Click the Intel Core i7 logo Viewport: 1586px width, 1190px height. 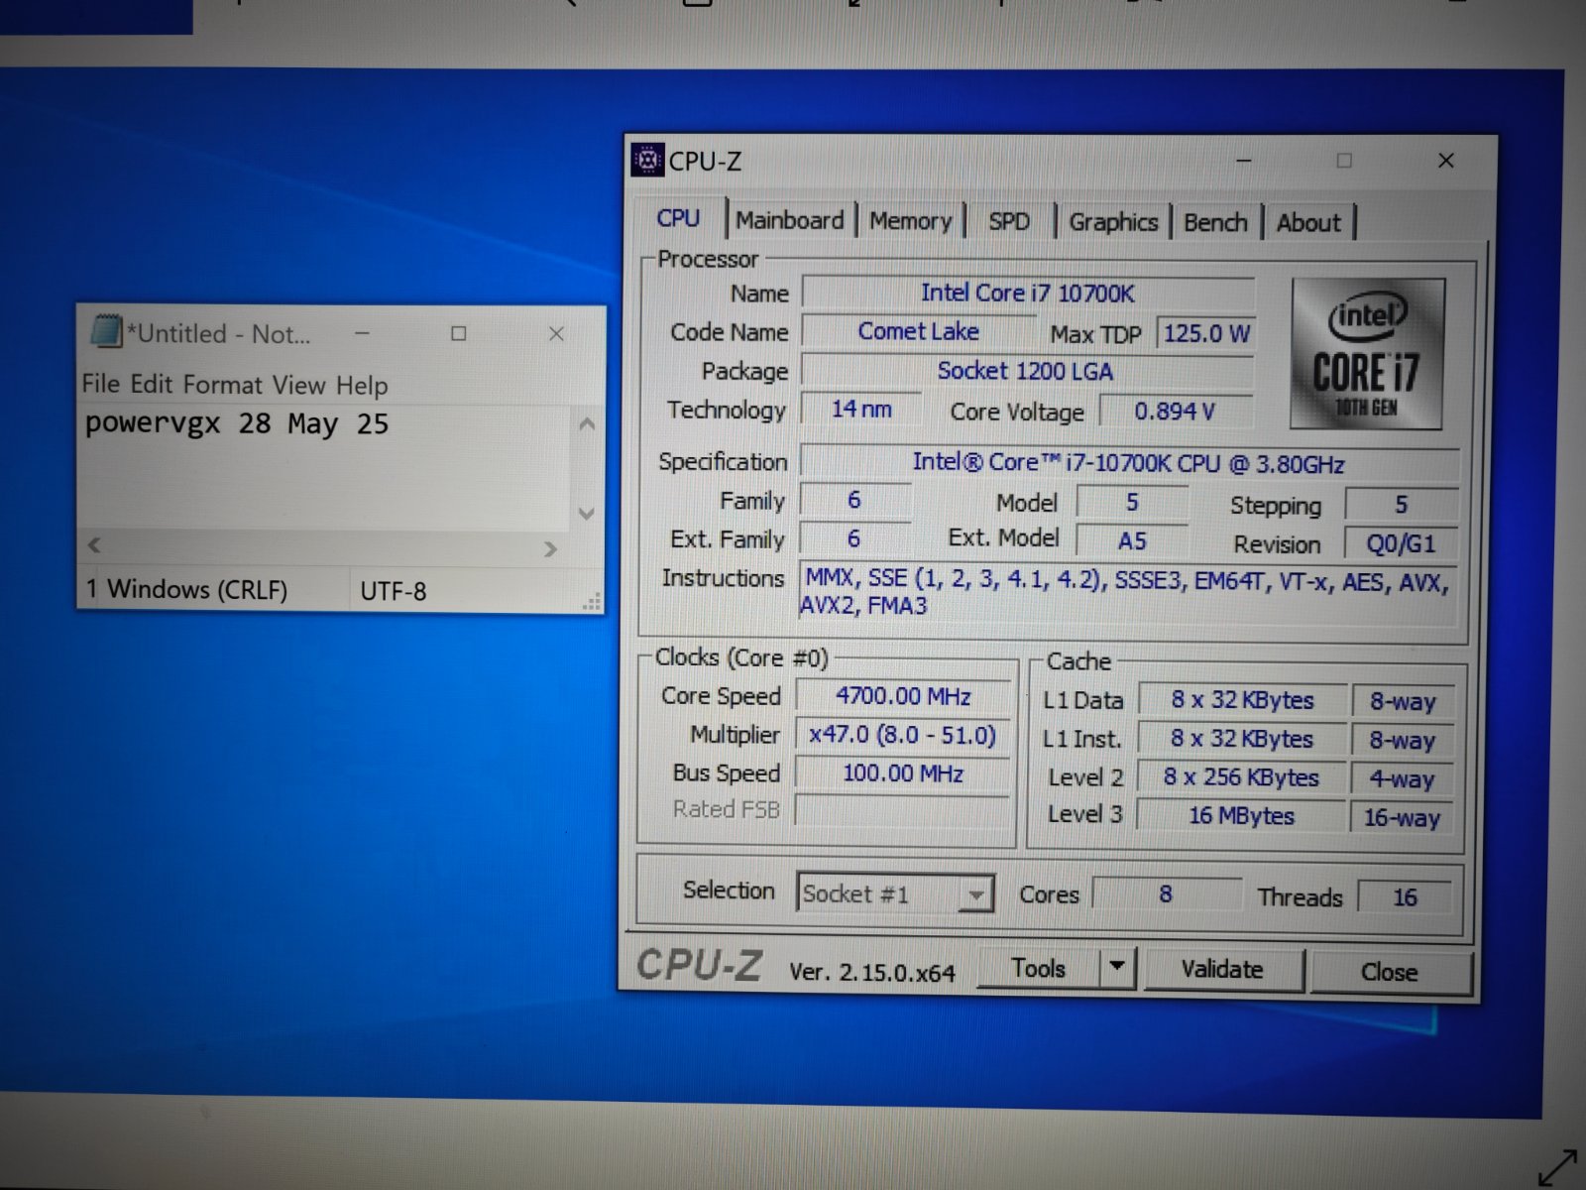coord(1367,354)
